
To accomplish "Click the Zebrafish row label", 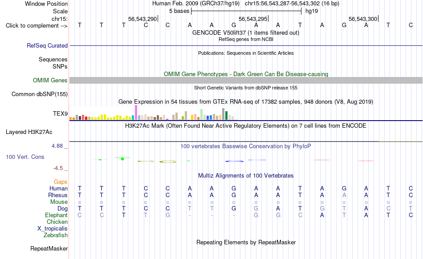I will point(56,235).
